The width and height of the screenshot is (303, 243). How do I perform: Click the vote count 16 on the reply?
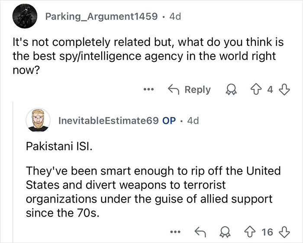point(267,232)
